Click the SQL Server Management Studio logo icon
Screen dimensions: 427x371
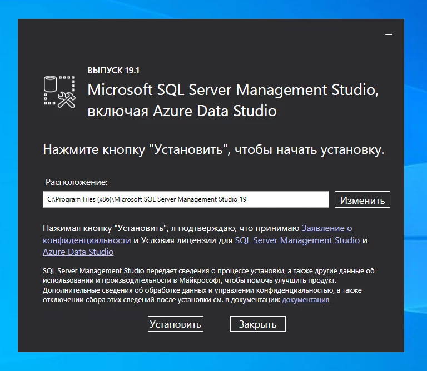[x=59, y=92]
